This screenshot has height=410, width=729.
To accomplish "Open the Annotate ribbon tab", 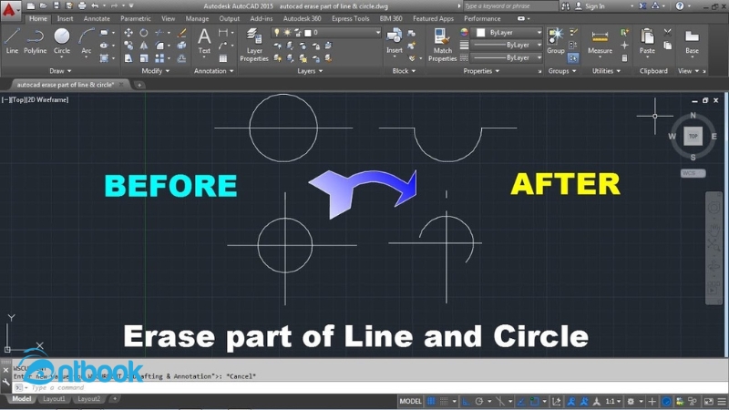I will click(x=97, y=18).
